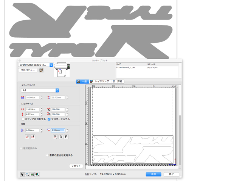
Task: Click the ジョブエラー status text
Action: (152, 67)
